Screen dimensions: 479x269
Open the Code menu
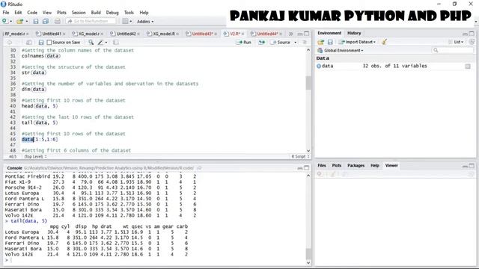(32, 13)
